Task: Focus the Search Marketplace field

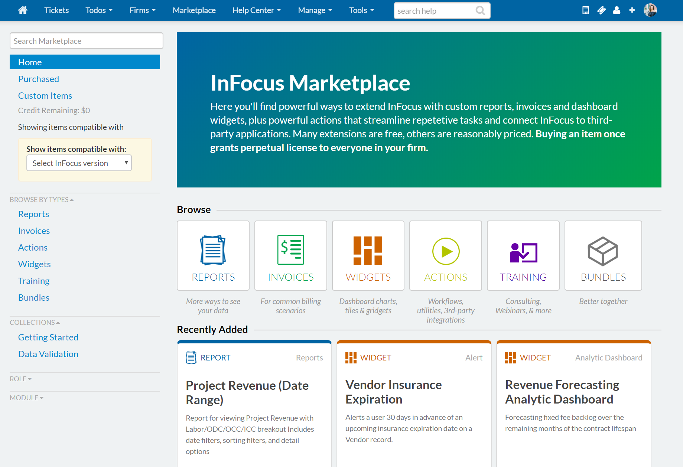Action: coord(87,41)
